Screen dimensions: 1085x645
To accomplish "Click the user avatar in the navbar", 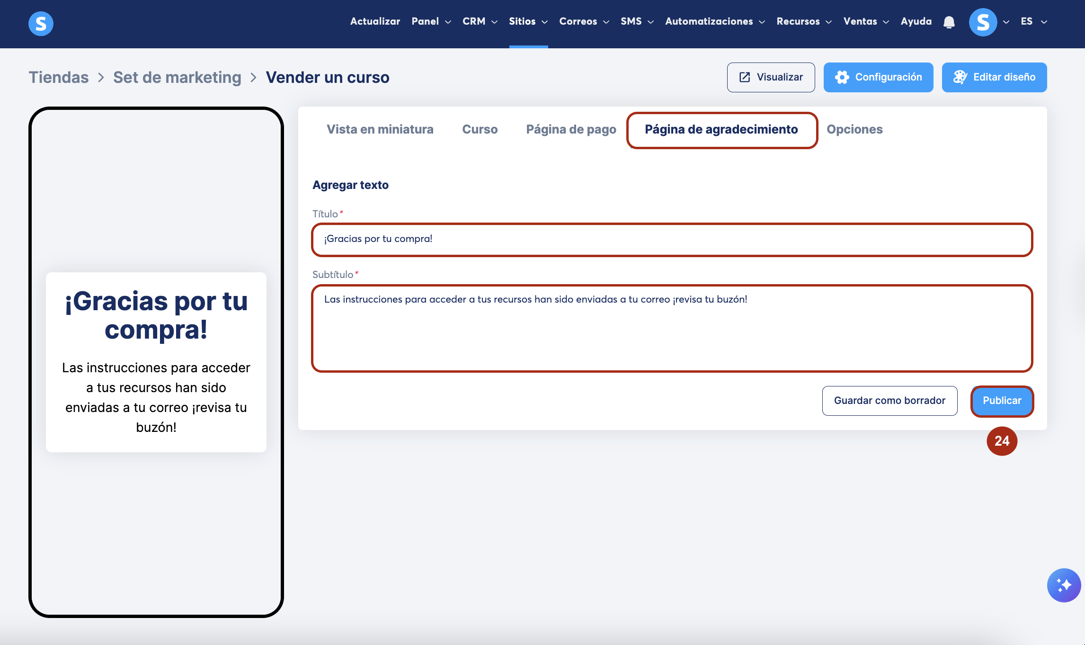I will click(983, 22).
